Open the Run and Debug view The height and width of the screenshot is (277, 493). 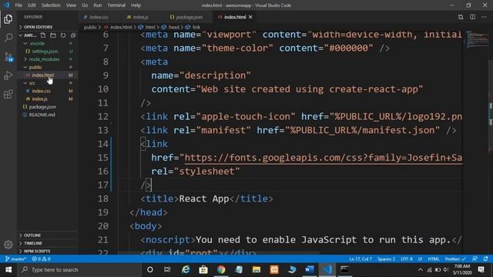click(8, 75)
